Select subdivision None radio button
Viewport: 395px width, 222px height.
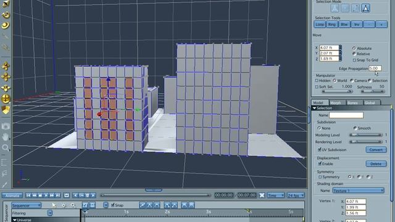pyautogui.click(x=319, y=128)
